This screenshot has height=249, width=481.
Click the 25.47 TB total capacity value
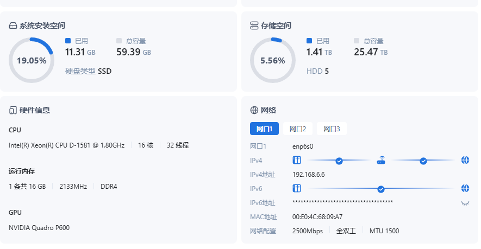(x=371, y=52)
